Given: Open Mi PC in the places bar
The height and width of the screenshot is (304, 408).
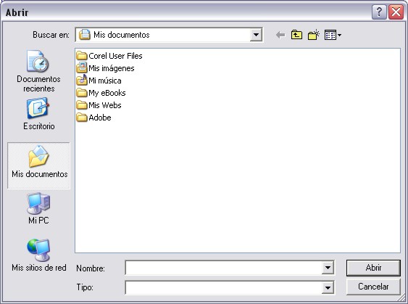Looking at the screenshot, I should (38, 208).
